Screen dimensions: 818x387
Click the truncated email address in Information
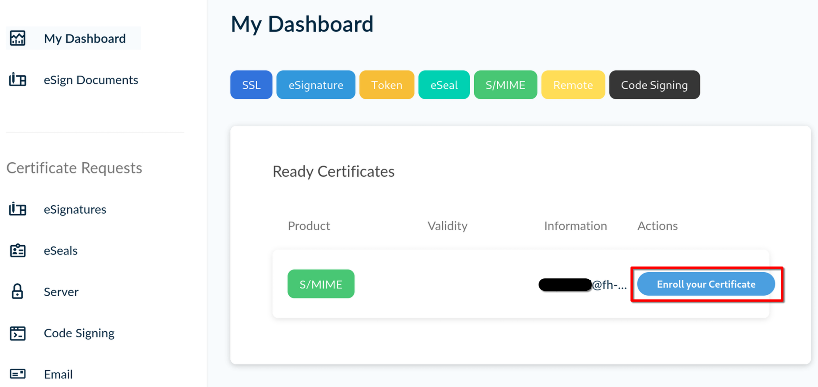point(582,285)
